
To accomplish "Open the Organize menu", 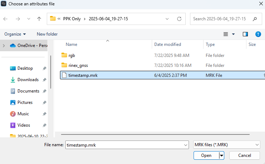I will [15, 34].
